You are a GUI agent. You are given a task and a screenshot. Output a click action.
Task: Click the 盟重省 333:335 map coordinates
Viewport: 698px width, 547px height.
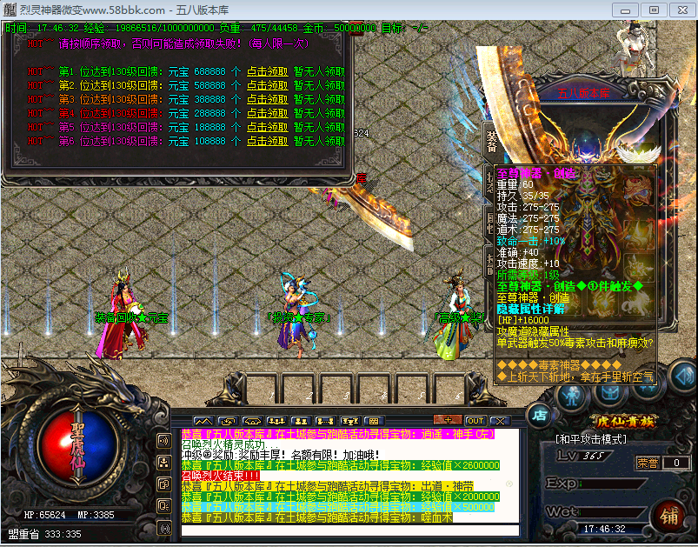tap(44, 534)
